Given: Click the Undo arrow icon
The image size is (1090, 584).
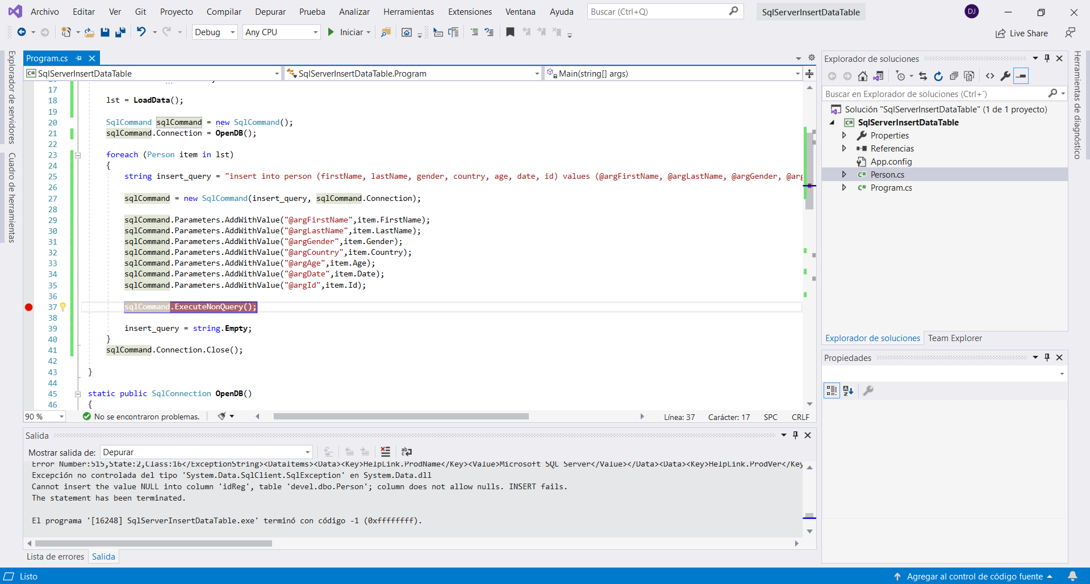Looking at the screenshot, I should [x=141, y=32].
